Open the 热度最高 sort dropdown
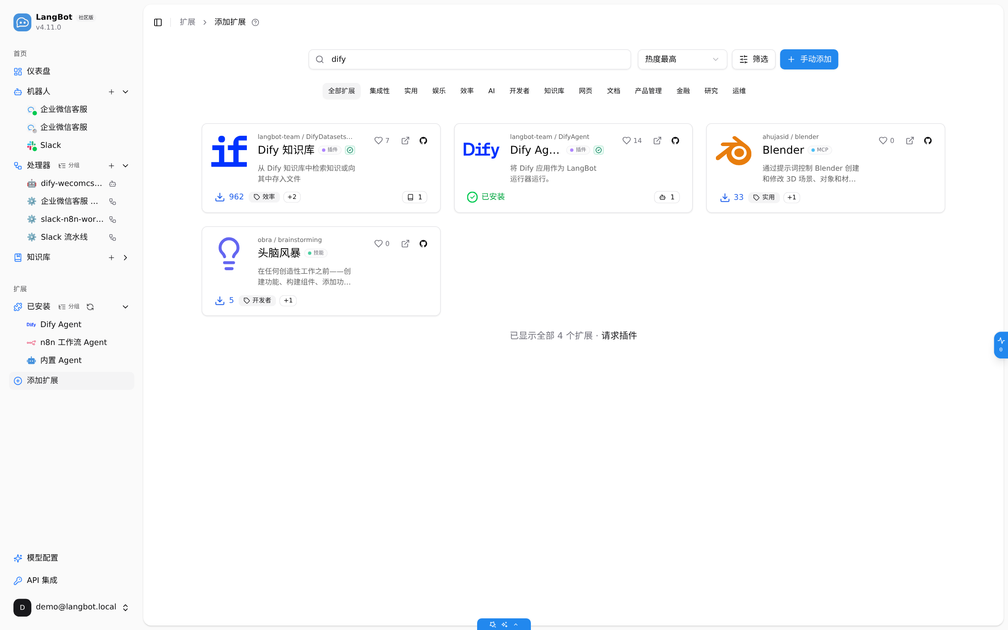Image resolution: width=1008 pixels, height=630 pixels. pos(682,59)
